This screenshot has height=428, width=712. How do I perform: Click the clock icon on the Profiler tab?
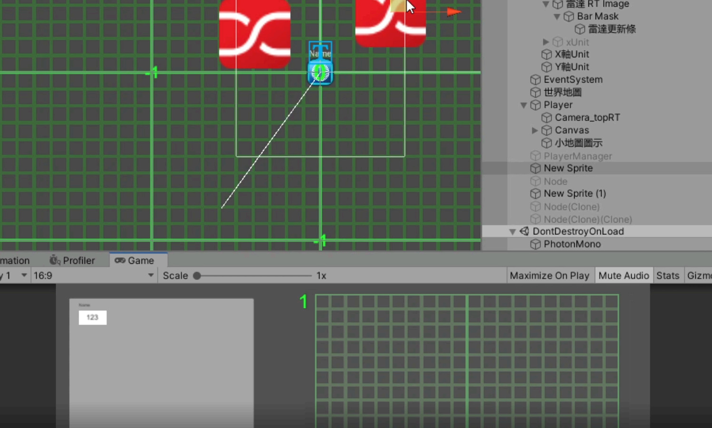click(53, 260)
